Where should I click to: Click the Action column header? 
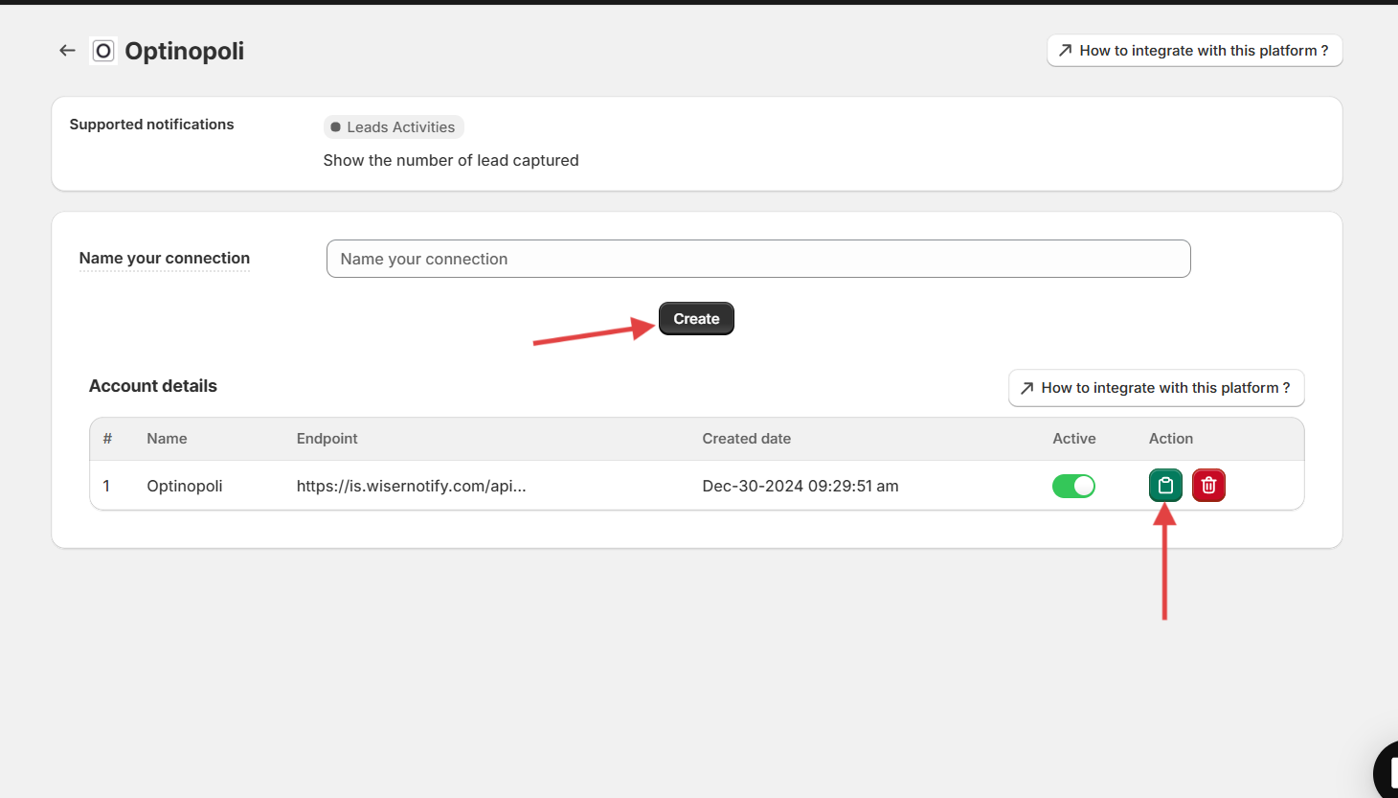(1170, 439)
